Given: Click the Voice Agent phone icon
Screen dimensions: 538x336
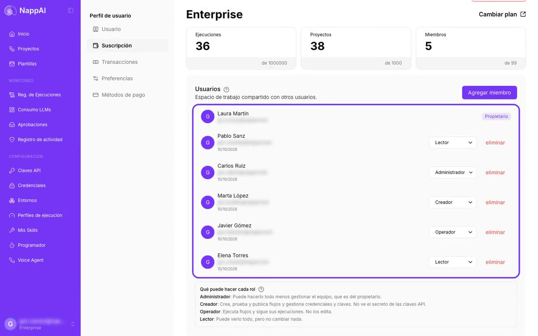Looking at the screenshot, I should pos(12,260).
